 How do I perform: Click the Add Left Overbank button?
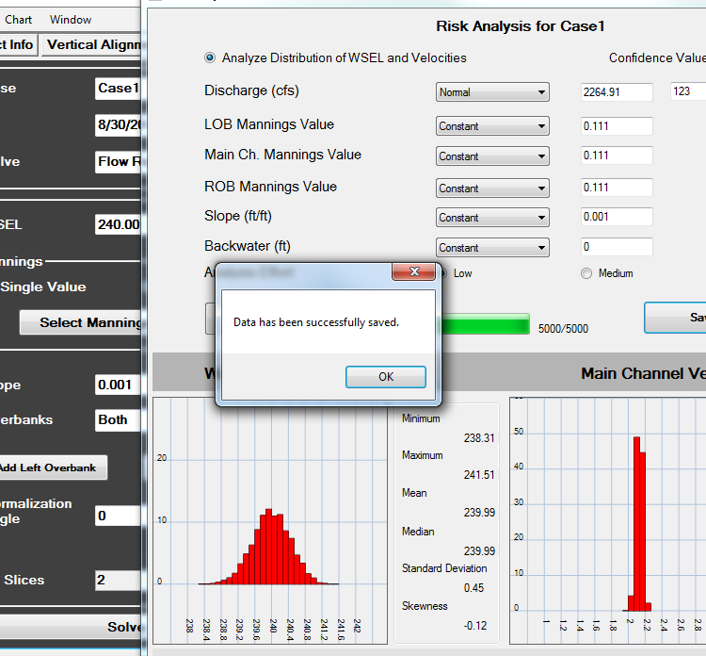pos(53,467)
